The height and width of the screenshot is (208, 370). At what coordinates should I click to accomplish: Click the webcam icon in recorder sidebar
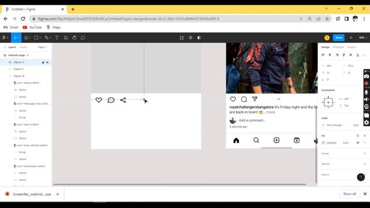pyautogui.click(x=367, y=106)
